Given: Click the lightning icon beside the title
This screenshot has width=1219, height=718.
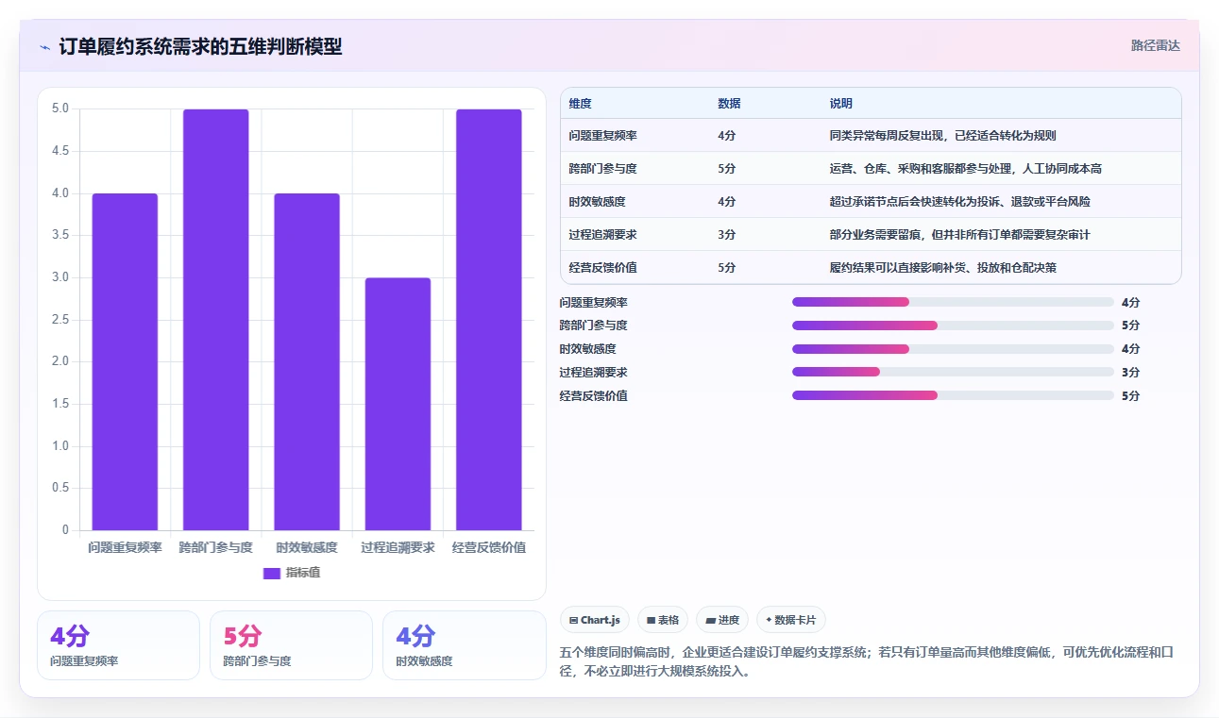Looking at the screenshot, I should (45, 47).
